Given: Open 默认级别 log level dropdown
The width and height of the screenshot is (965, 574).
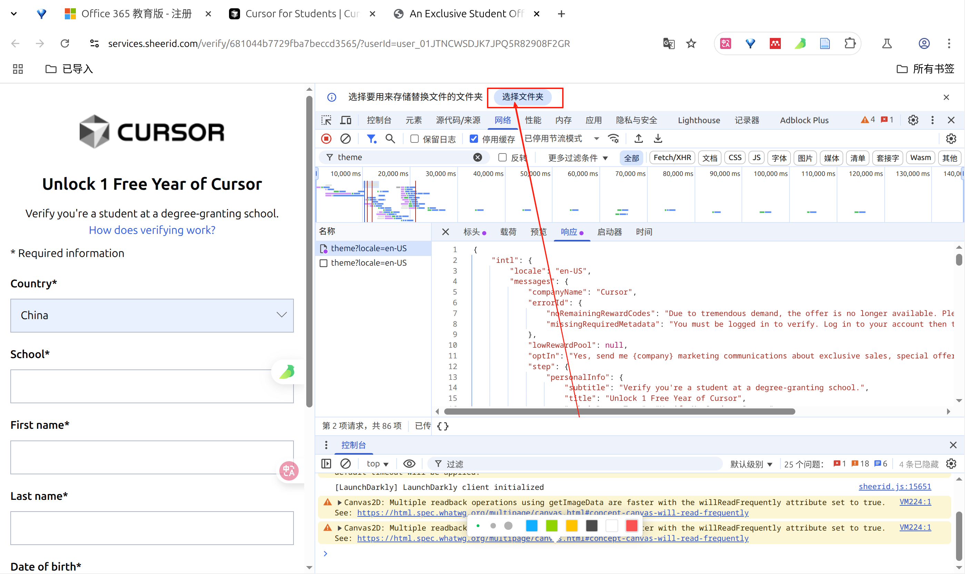Looking at the screenshot, I should (751, 464).
